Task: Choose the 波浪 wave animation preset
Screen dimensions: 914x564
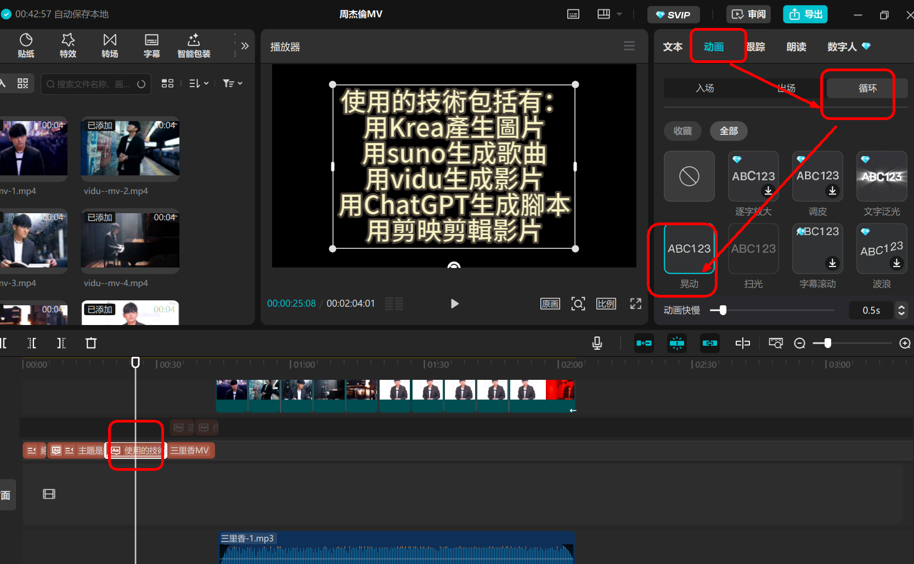Action: pos(882,249)
